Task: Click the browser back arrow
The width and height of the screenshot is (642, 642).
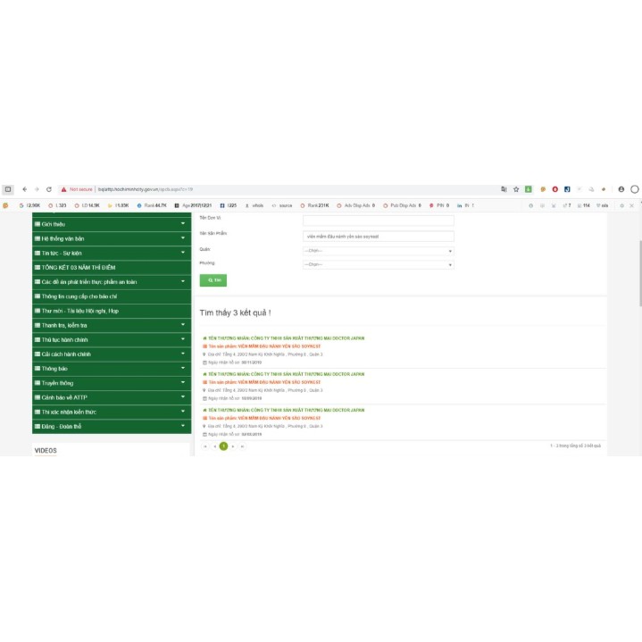Action: point(24,189)
